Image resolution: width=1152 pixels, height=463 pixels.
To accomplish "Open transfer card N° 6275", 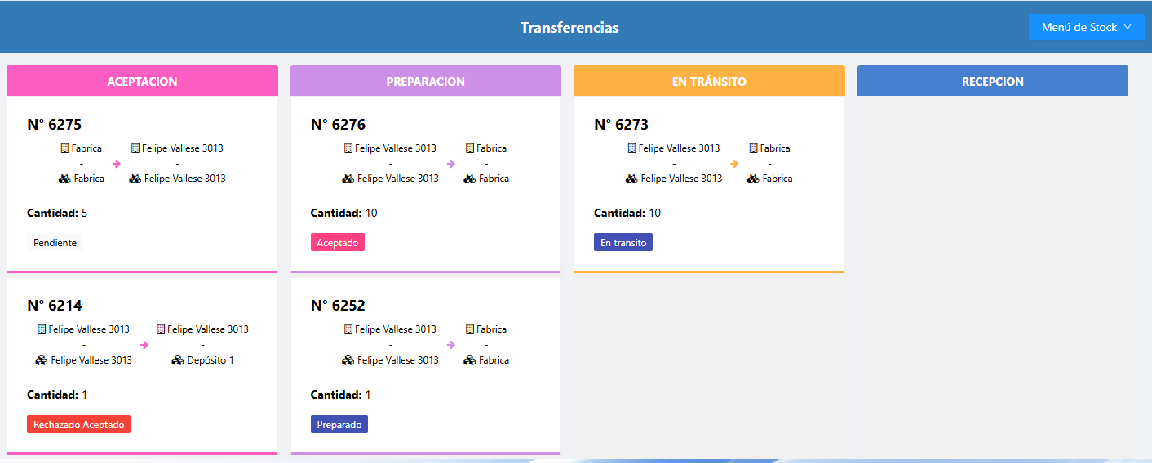I will 142,183.
